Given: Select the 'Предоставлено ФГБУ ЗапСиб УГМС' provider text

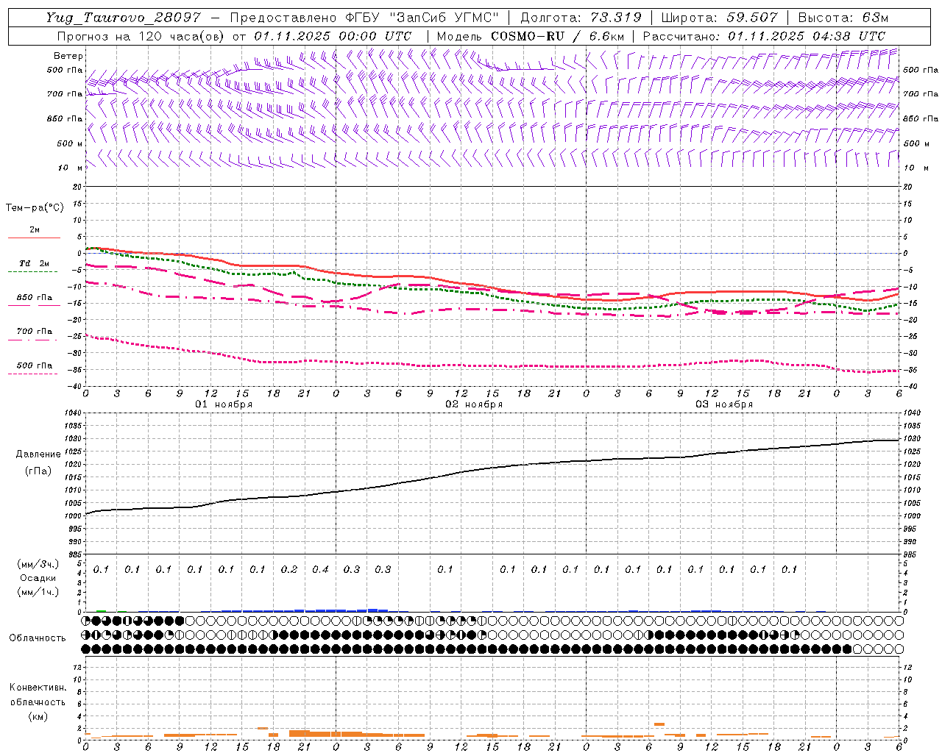Looking at the screenshot, I should [x=365, y=18].
